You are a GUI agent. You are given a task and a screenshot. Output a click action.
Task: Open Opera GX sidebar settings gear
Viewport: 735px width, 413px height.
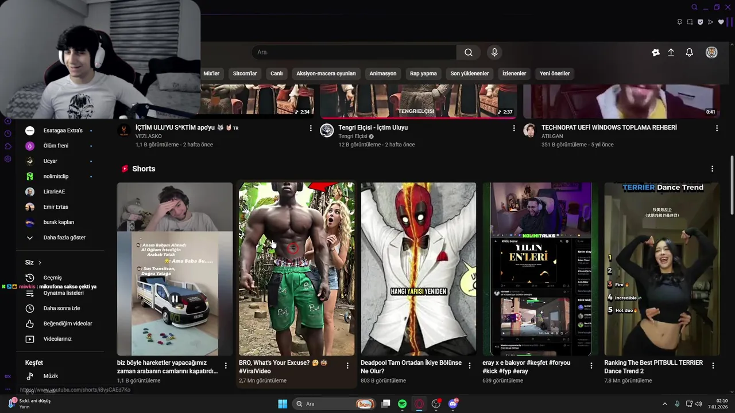(8, 159)
